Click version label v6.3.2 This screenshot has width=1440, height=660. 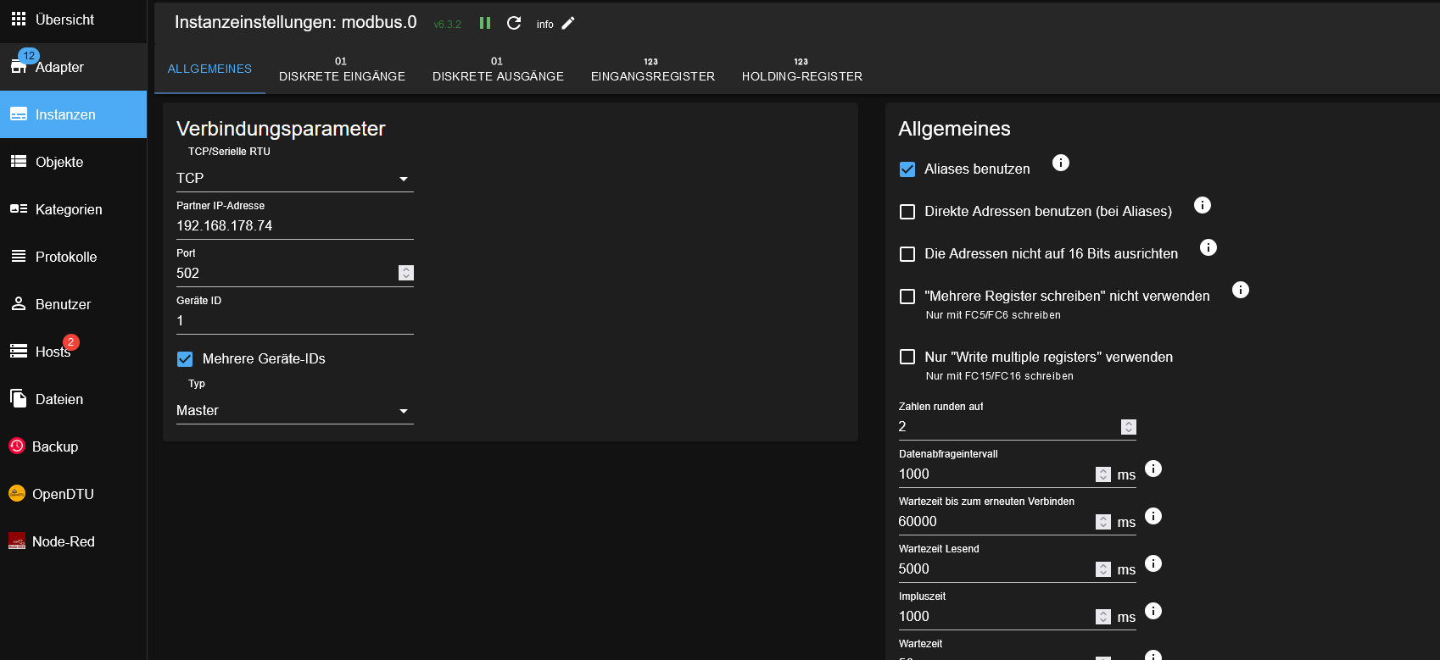448,25
